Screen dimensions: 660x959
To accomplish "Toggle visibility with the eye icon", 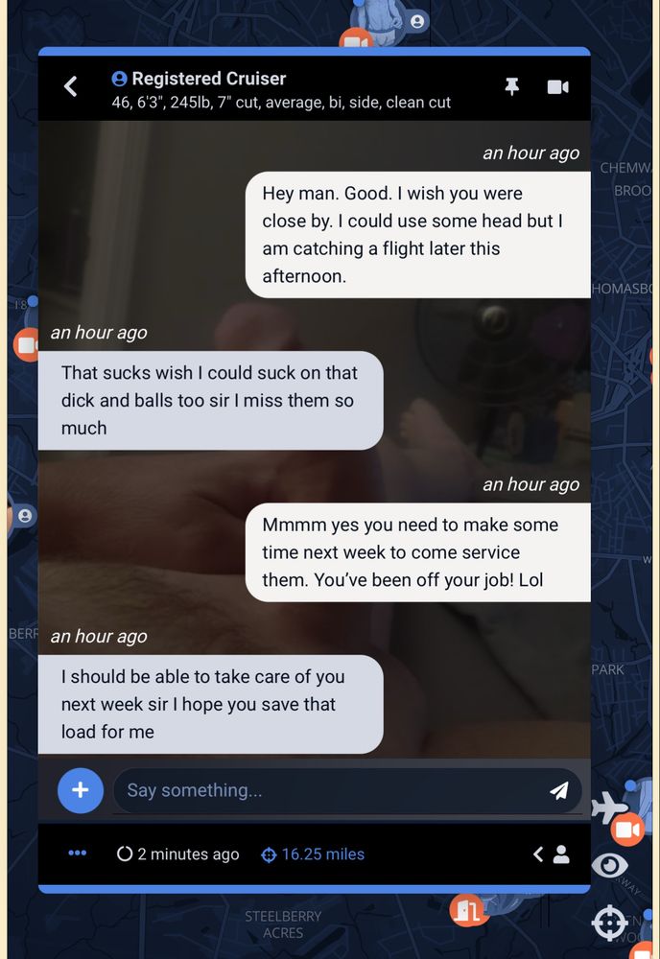I will (609, 865).
